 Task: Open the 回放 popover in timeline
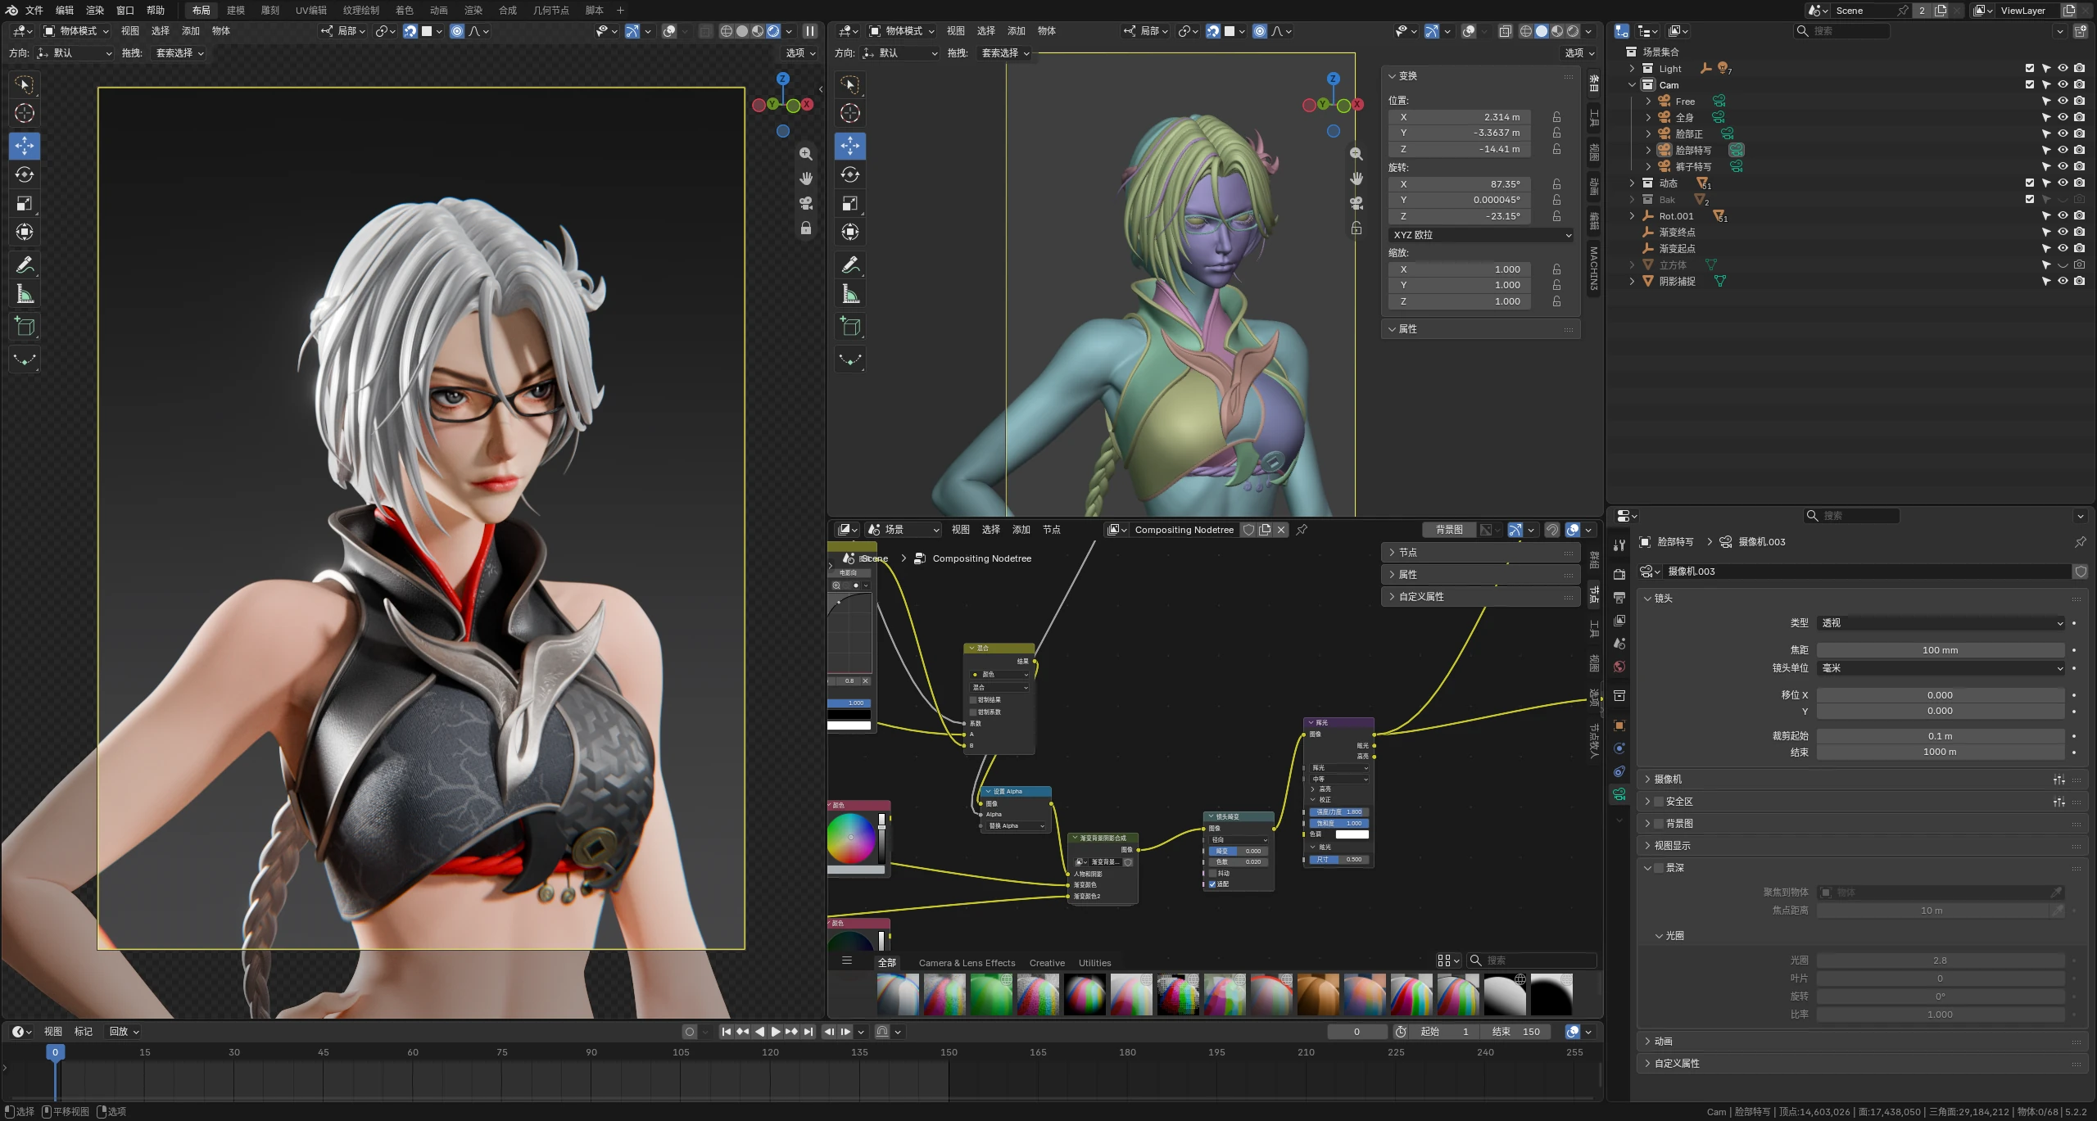pos(124,1032)
